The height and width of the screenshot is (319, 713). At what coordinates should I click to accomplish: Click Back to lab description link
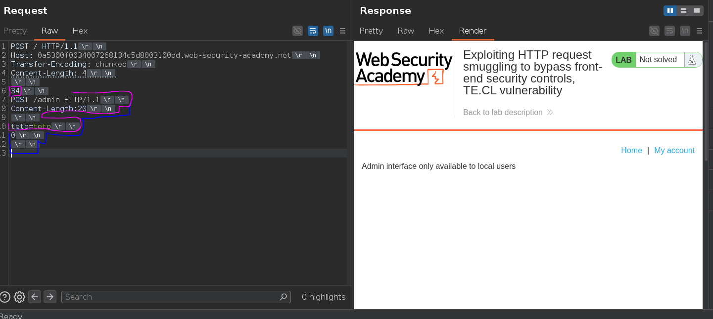[x=508, y=112]
